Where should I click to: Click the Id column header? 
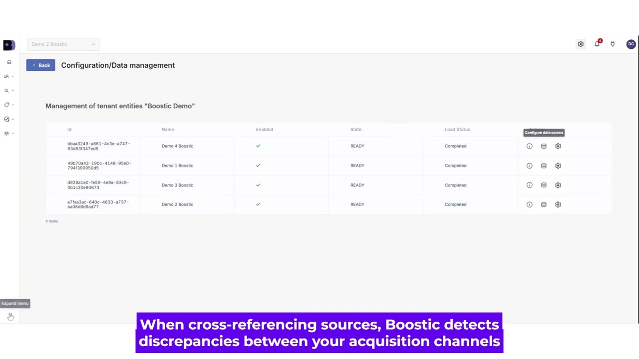(69, 129)
